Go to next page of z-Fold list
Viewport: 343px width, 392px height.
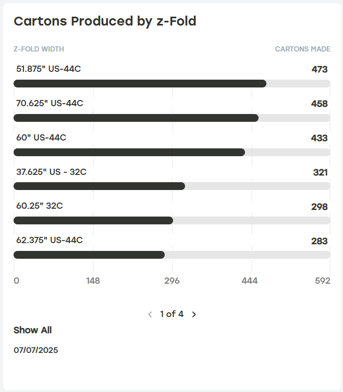click(x=194, y=314)
